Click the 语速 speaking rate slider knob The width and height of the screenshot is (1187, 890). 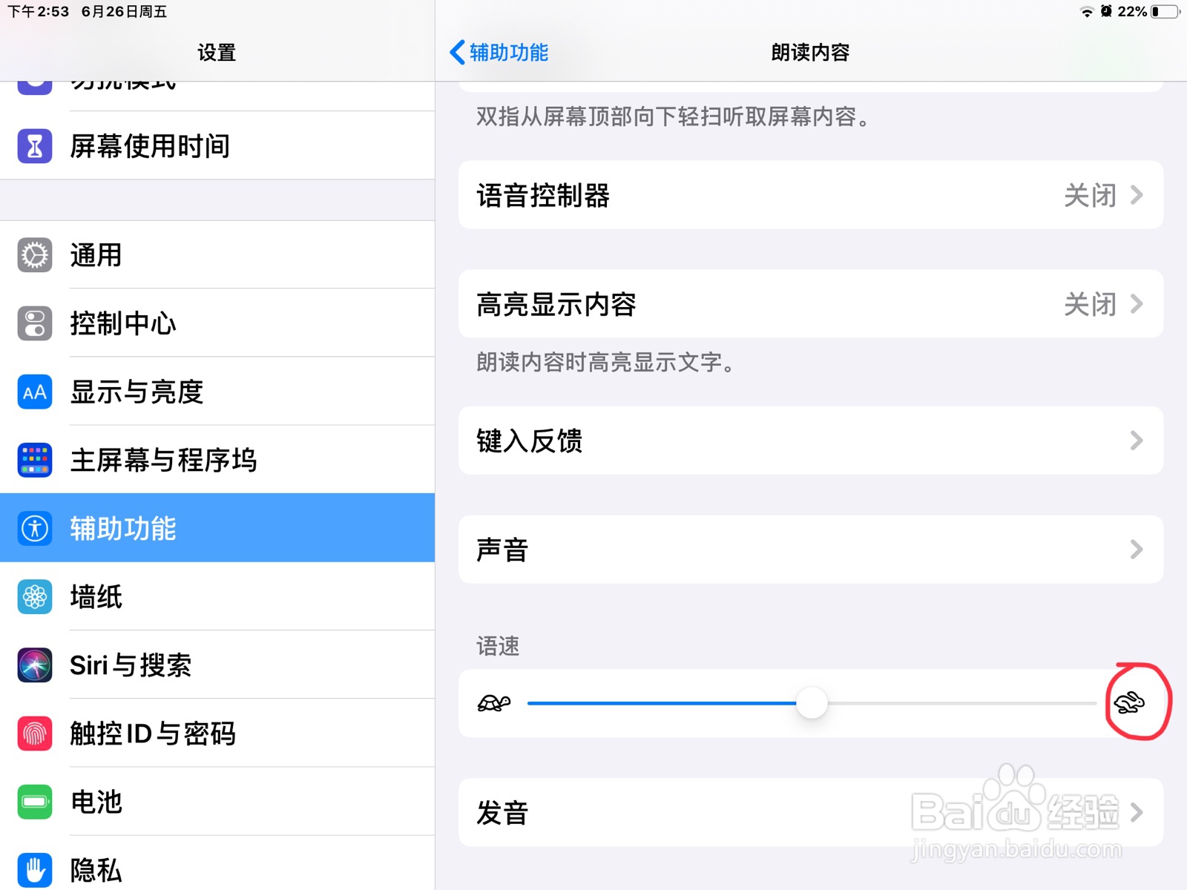pyautogui.click(x=812, y=702)
